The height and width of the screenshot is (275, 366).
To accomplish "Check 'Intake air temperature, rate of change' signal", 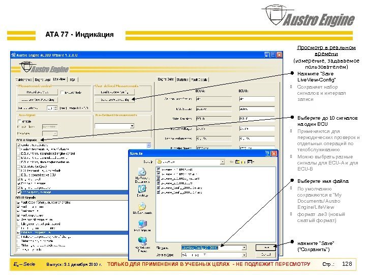I will [x=18, y=237].
